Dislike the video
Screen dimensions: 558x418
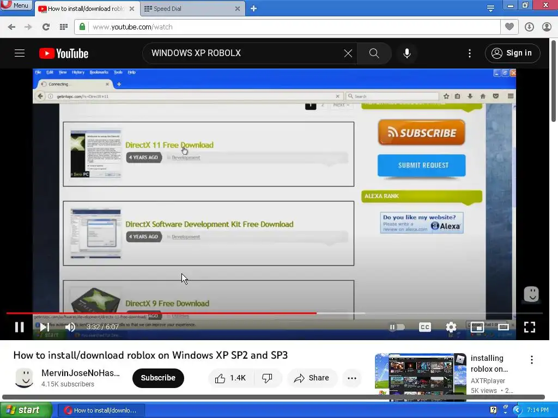point(267,378)
